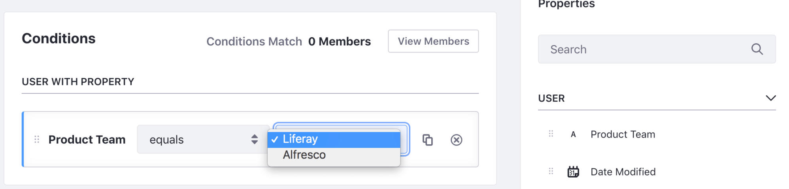Collapse the USER properties section
Viewport: 789px width, 189px height.
pos(771,98)
